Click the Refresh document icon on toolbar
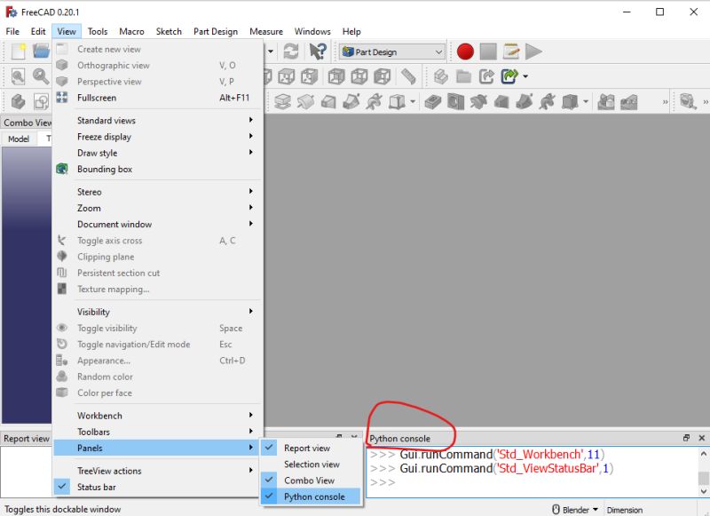This screenshot has height=516, width=710. tap(291, 51)
